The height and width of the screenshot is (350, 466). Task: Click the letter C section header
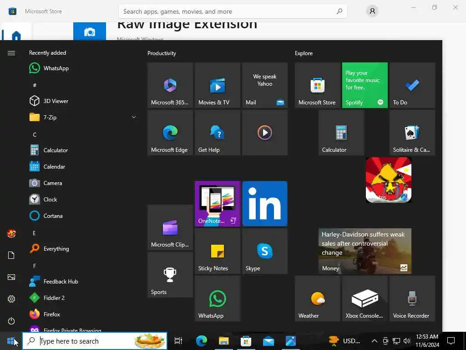35,134
